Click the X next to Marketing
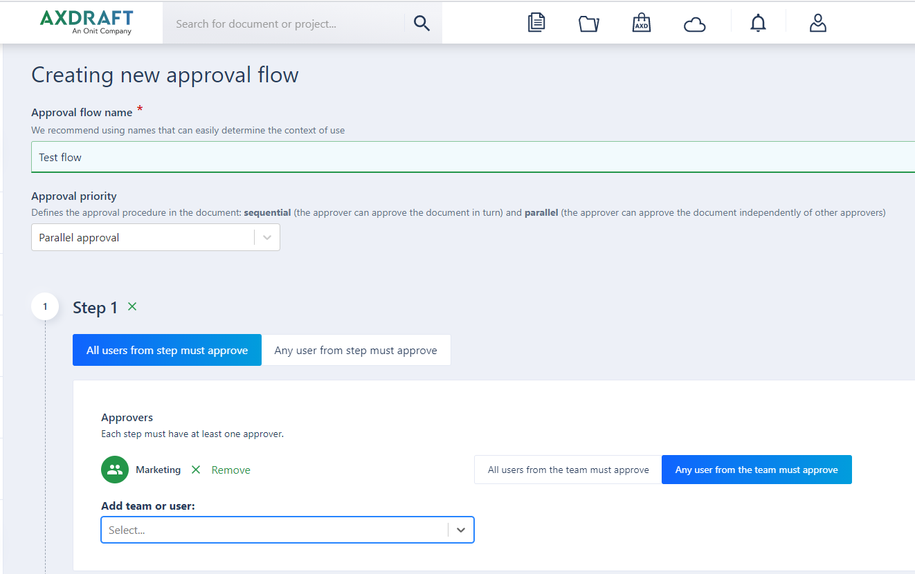 196,470
